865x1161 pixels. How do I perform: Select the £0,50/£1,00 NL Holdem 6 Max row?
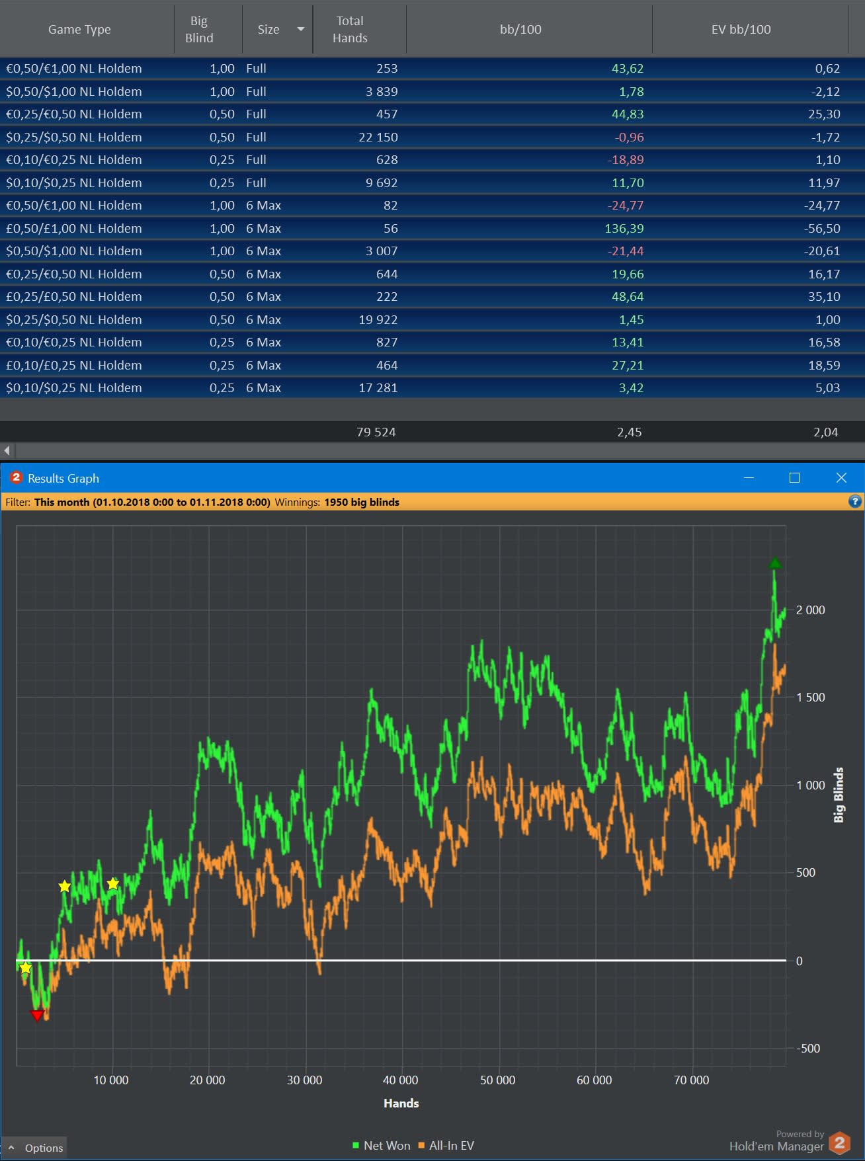coord(432,228)
